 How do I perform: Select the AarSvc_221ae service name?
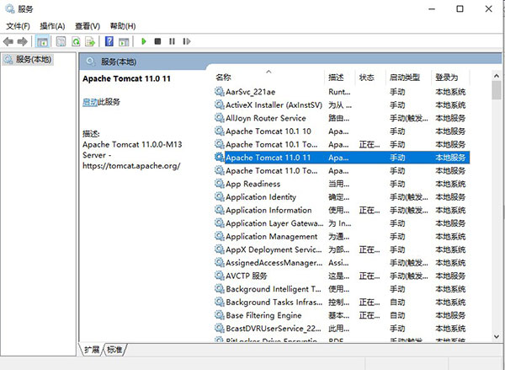tap(251, 92)
